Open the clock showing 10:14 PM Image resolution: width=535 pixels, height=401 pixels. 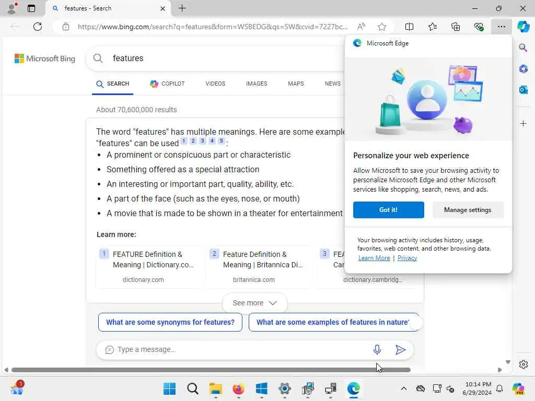pyautogui.click(x=477, y=388)
